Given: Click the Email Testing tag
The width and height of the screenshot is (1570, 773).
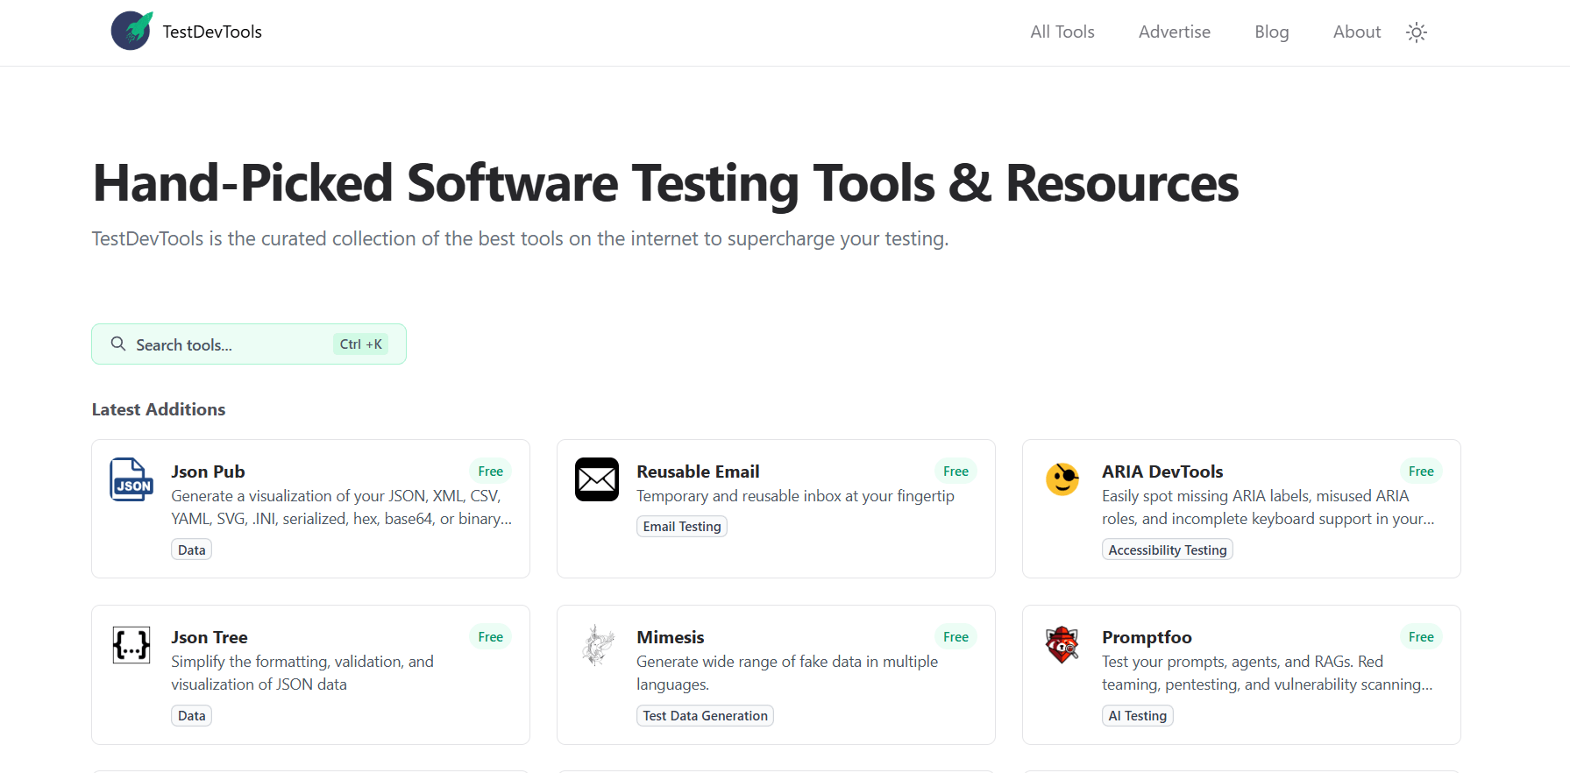Looking at the screenshot, I should tap(682, 526).
